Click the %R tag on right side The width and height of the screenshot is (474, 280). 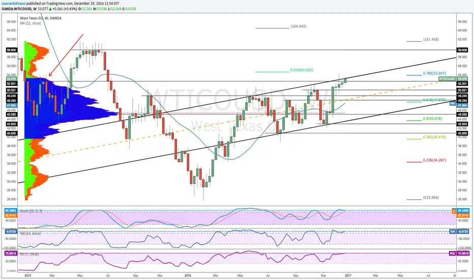point(453,232)
